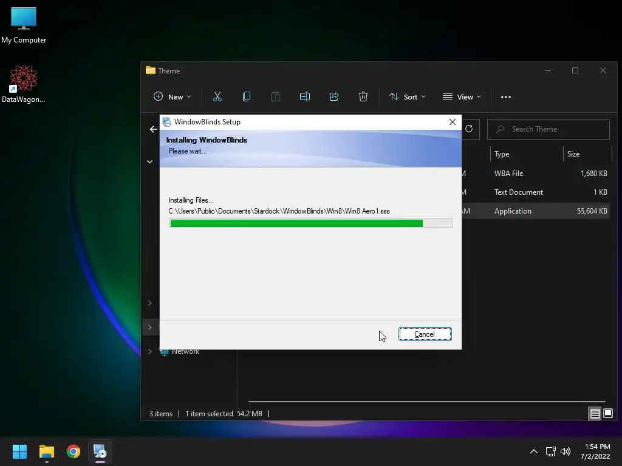Click the Search Theme input field
622x466 pixels.
tap(549, 129)
